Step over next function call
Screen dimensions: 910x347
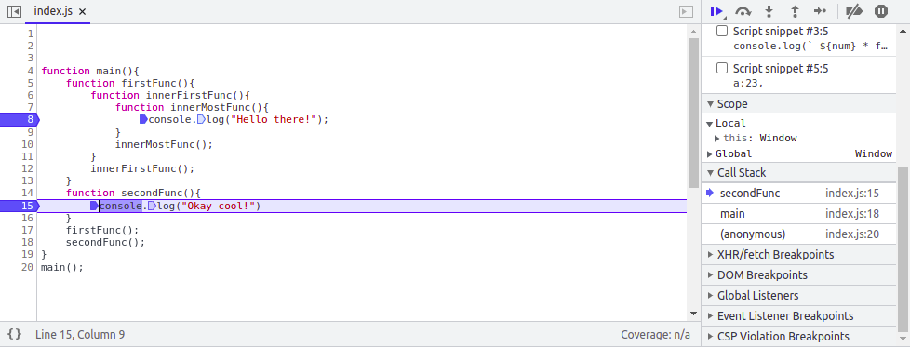pos(743,11)
